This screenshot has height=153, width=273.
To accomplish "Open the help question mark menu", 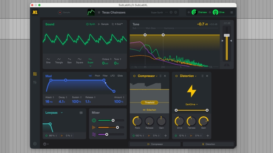I will pyautogui.click(x=46, y=144).
